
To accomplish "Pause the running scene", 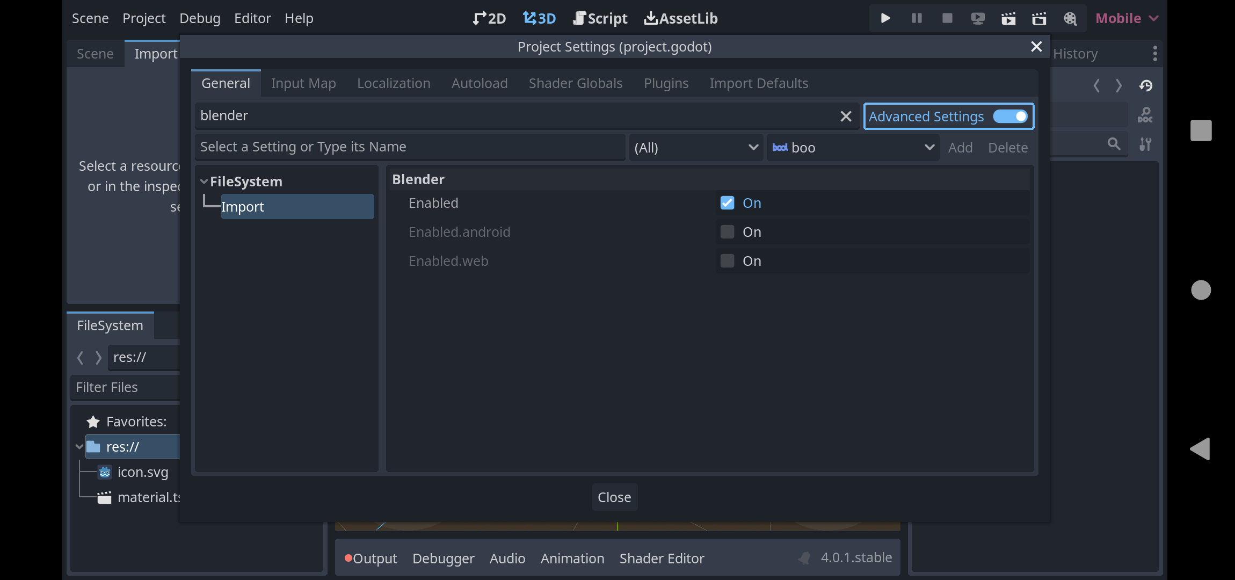I will click(916, 18).
